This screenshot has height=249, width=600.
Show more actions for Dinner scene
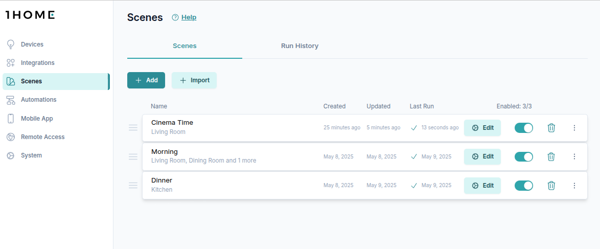pyautogui.click(x=574, y=186)
